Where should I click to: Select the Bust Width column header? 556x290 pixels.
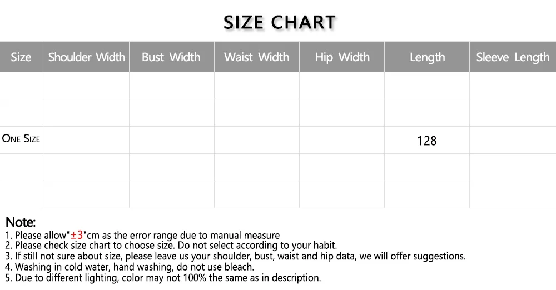click(x=171, y=57)
